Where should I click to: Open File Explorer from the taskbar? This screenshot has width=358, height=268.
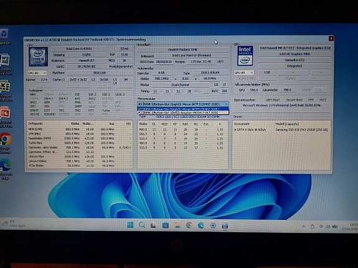[177, 225]
